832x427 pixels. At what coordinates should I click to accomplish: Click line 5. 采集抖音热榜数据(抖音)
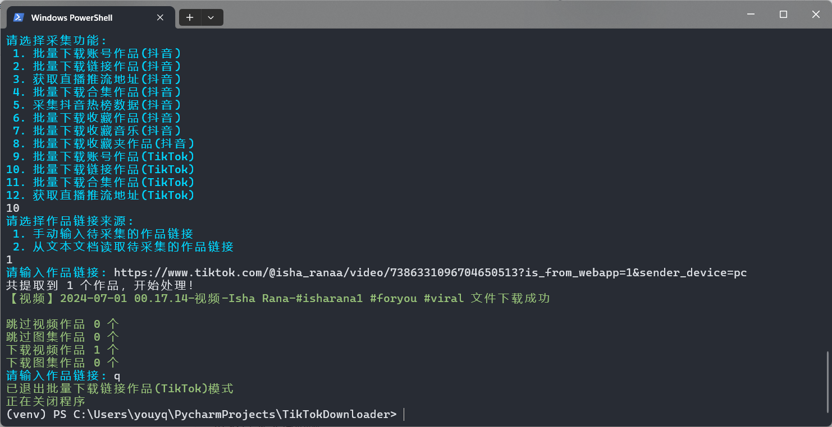point(97,105)
